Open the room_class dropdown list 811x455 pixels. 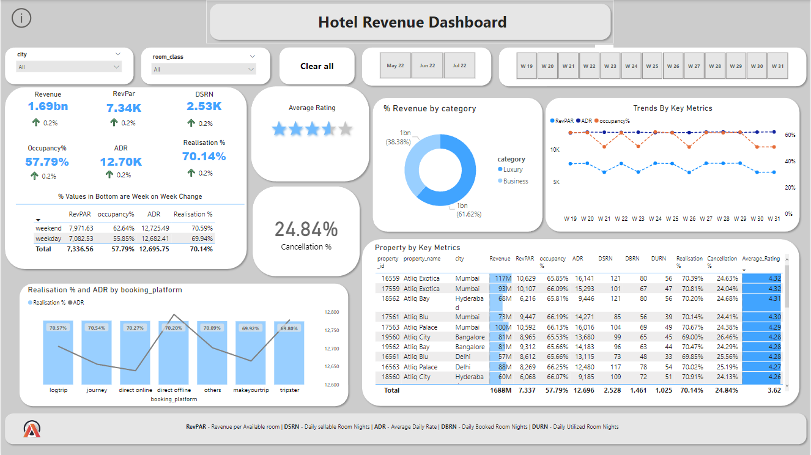[x=204, y=69]
